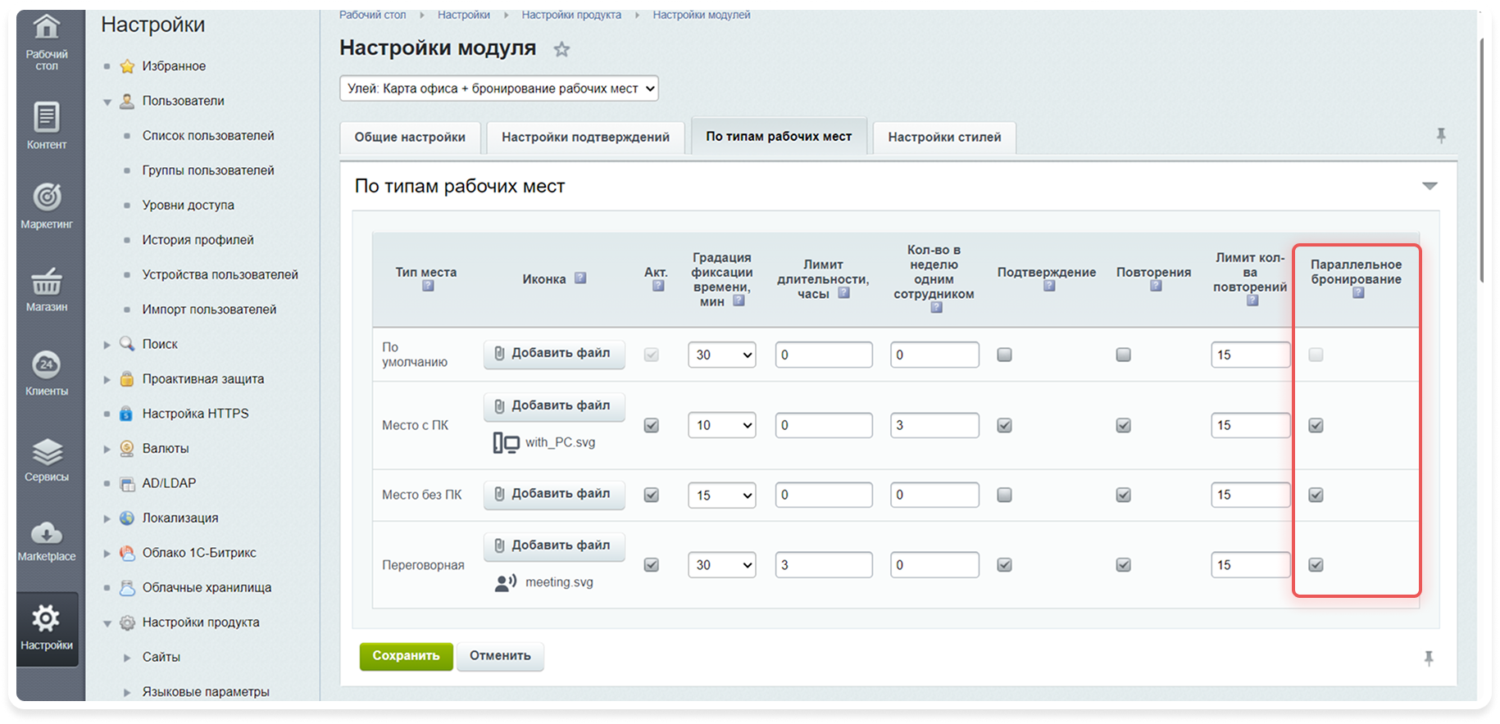Open the Marketplace sidebar section

47,541
